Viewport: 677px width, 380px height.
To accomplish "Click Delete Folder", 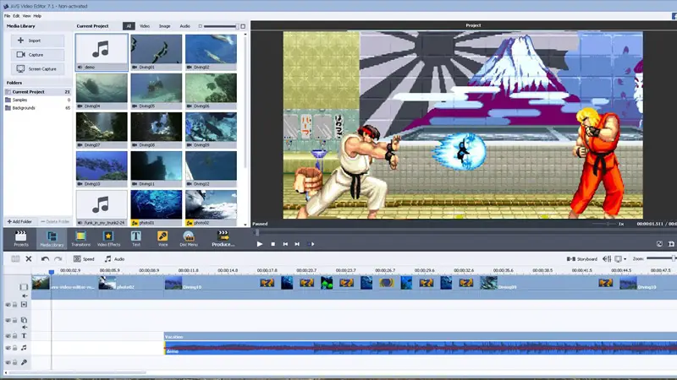I will pyautogui.click(x=55, y=221).
